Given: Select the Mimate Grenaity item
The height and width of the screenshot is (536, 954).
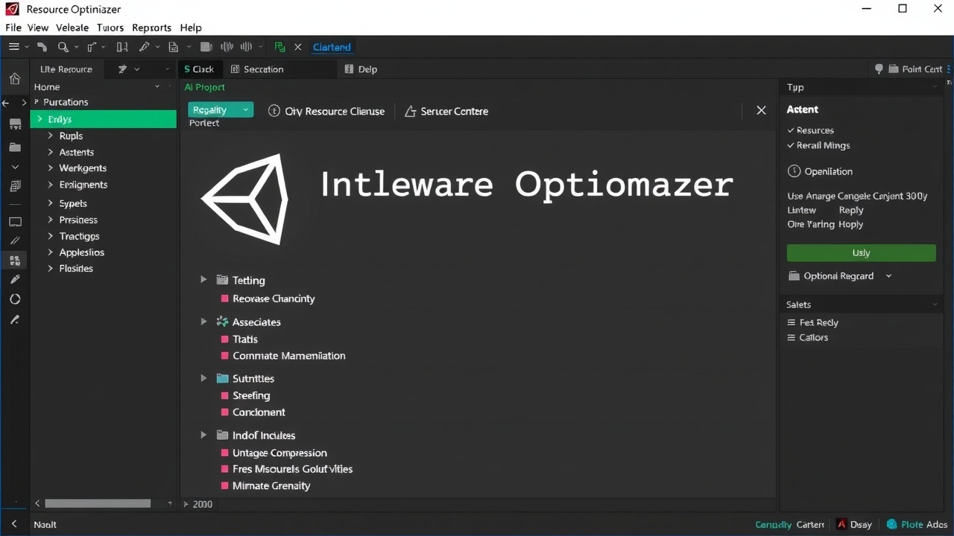Looking at the screenshot, I should point(271,485).
